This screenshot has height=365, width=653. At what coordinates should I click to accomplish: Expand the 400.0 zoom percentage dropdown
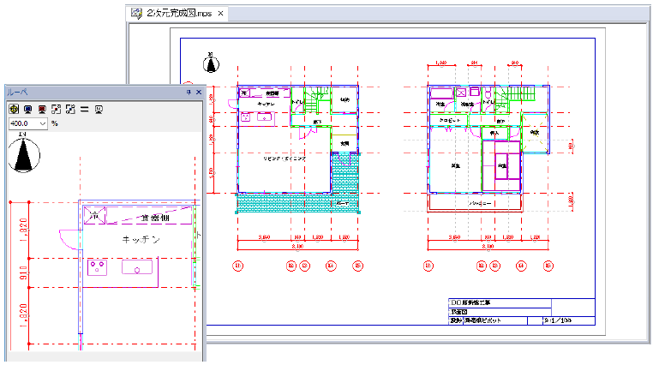pyautogui.click(x=42, y=123)
